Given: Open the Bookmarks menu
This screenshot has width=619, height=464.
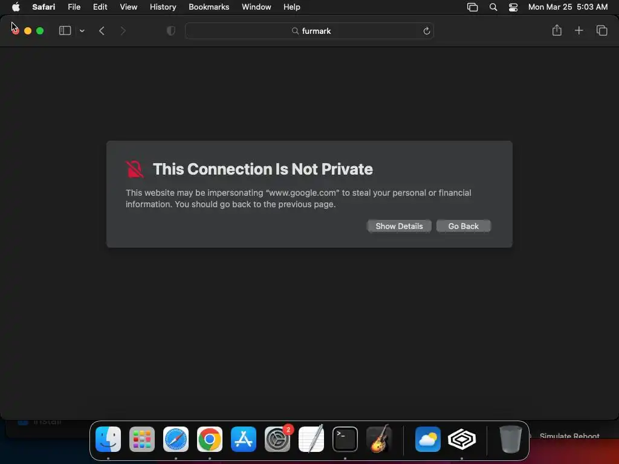Looking at the screenshot, I should (x=209, y=7).
